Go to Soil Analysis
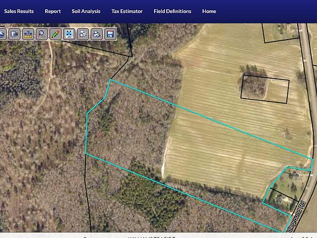 [86, 12]
